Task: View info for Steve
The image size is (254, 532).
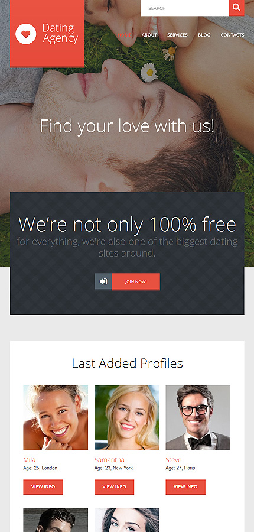Action: click(185, 487)
